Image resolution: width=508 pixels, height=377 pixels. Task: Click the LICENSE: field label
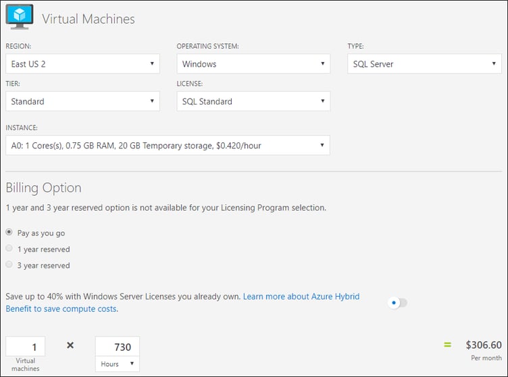click(x=190, y=84)
